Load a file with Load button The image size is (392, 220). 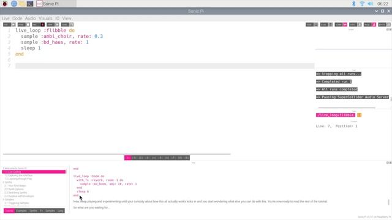[67, 24]
